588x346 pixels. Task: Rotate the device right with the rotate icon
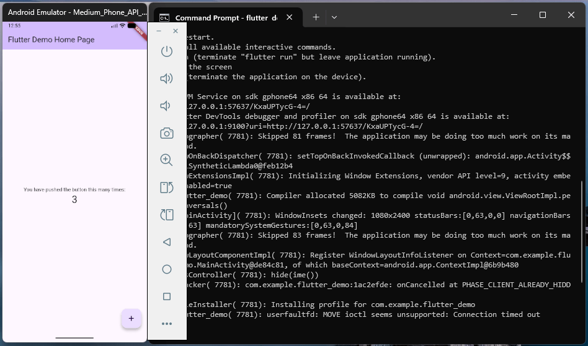tap(167, 215)
